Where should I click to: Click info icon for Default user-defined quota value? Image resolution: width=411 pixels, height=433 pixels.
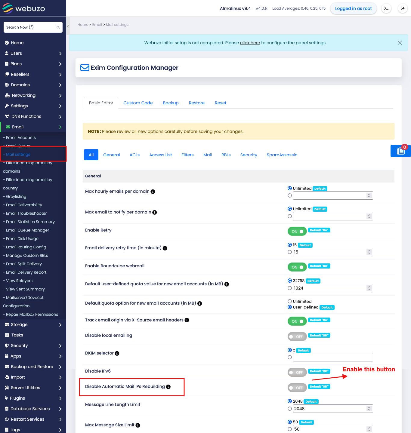tap(227, 284)
